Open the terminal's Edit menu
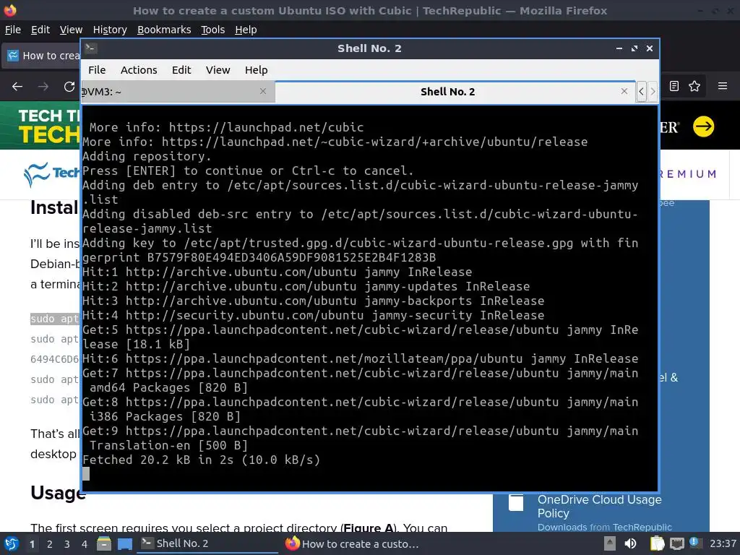740x555 pixels. [181, 70]
